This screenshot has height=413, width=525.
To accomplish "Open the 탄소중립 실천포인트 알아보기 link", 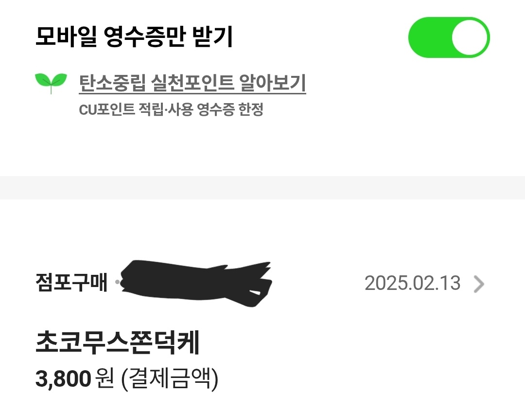I will (x=192, y=84).
